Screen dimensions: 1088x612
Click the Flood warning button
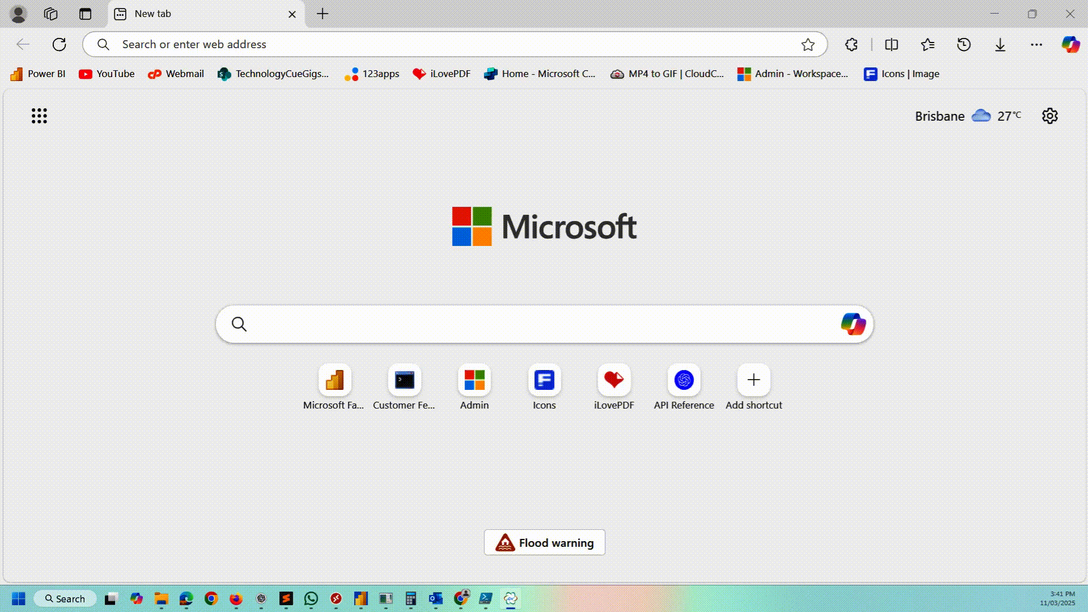(544, 543)
